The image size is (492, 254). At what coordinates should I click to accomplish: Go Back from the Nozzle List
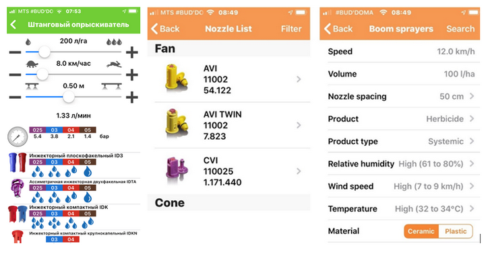pyautogui.click(x=165, y=29)
